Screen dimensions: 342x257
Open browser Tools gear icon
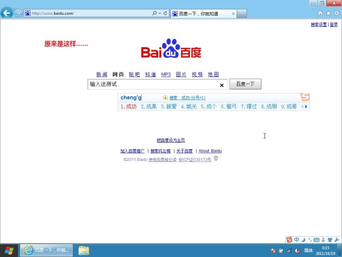(x=336, y=13)
